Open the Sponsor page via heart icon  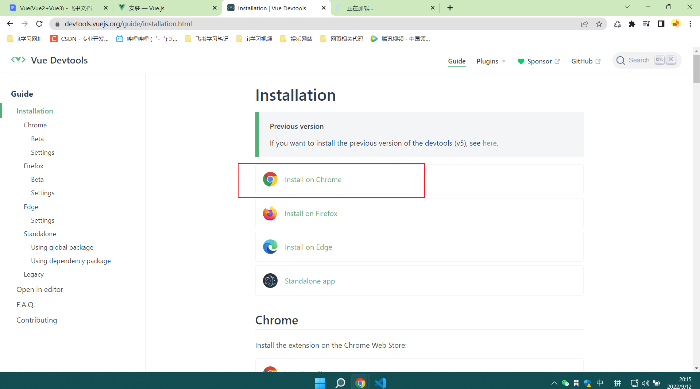tap(521, 61)
